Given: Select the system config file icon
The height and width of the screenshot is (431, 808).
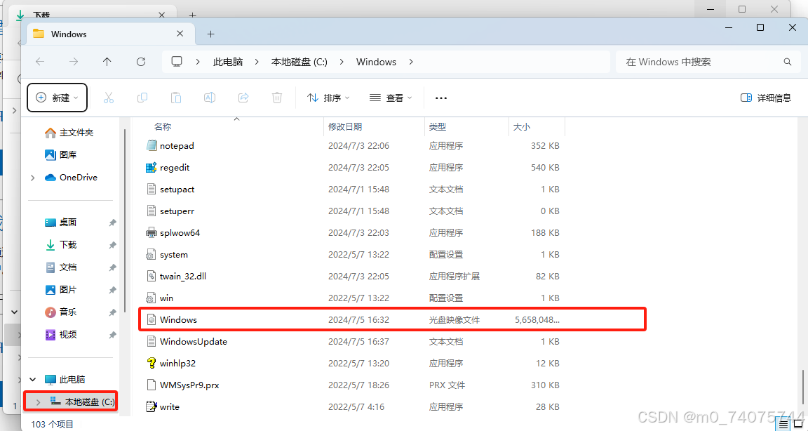Looking at the screenshot, I should tap(151, 255).
